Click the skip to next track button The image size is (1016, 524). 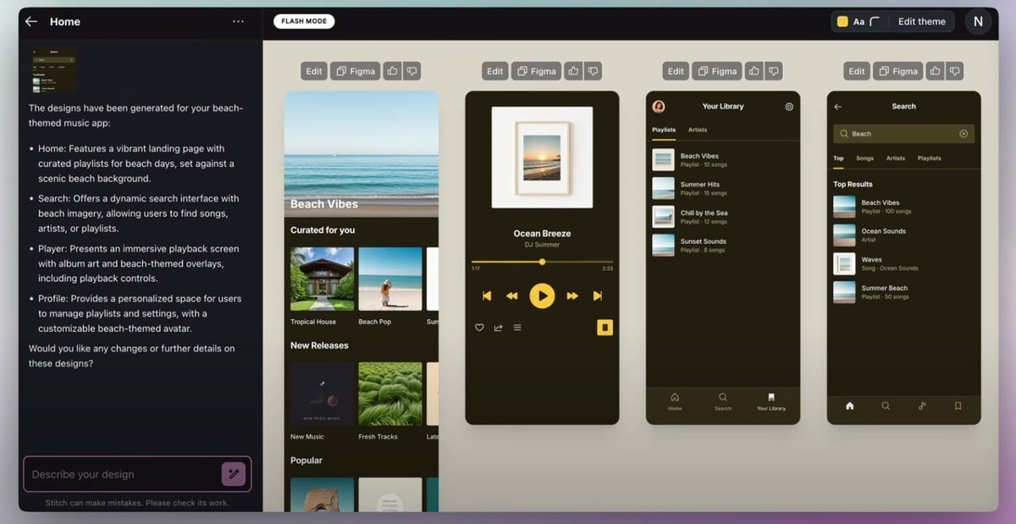pyautogui.click(x=598, y=295)
